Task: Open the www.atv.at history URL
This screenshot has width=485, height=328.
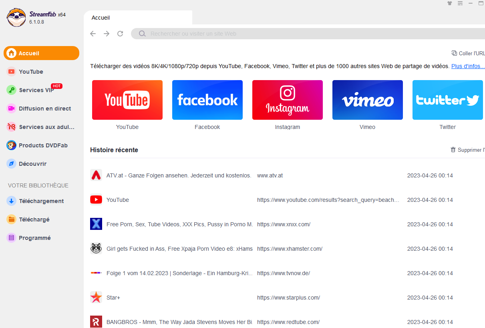Action: click(x=270, y=175)
